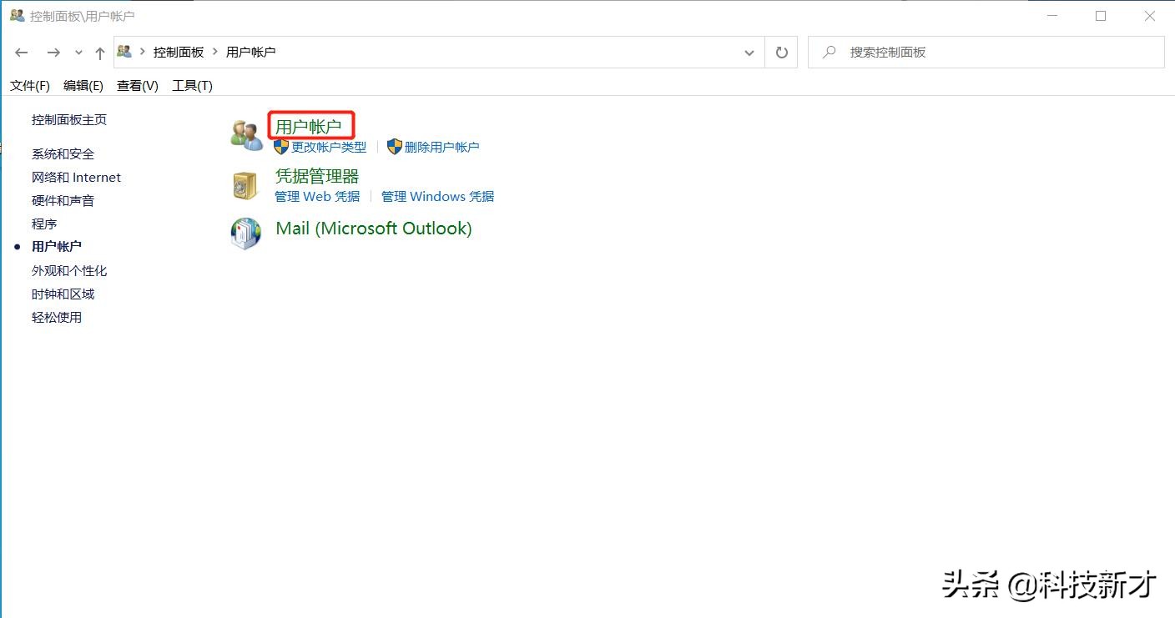Click the Mail (Microsoft Outlook) icon
Image resolution: width=1175 pixels, height=618 pixels.
[246, 234]
